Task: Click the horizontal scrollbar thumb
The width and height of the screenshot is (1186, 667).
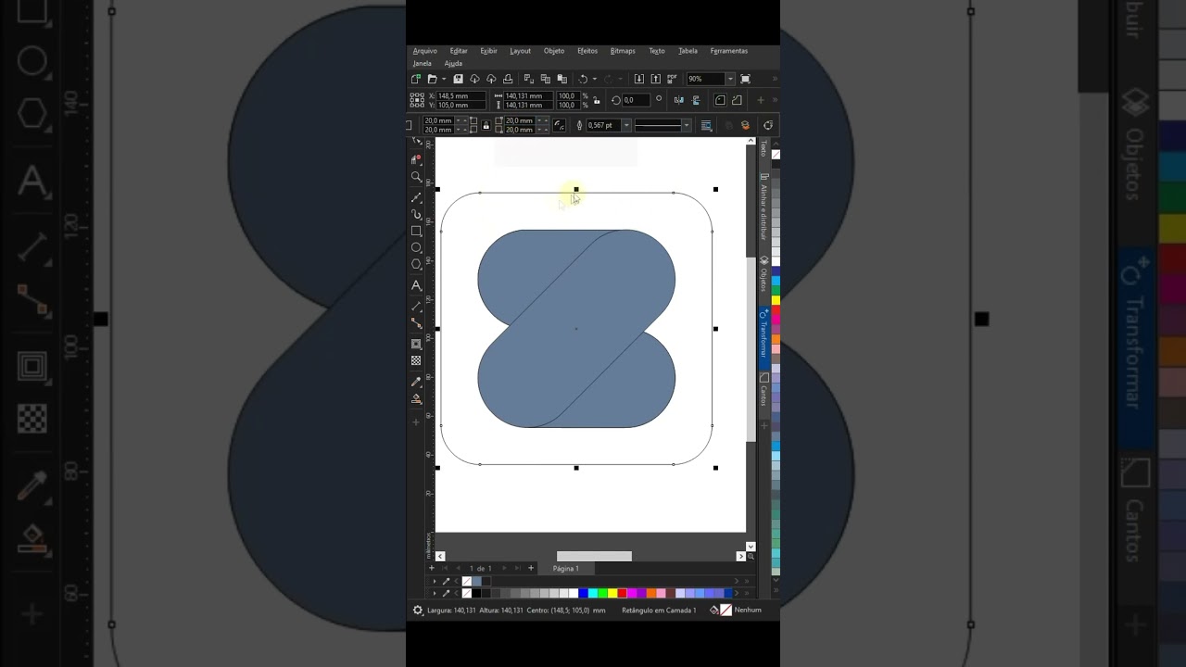Action: tap(594, 556)
